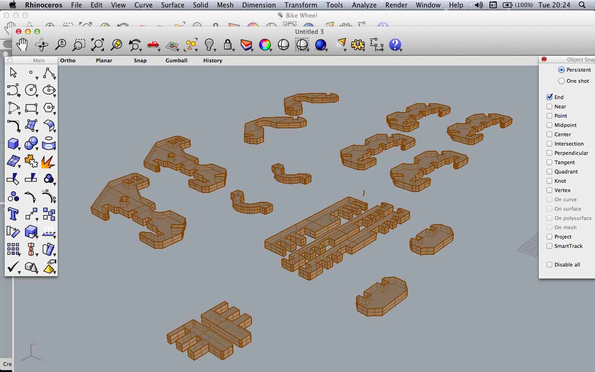Choose the Rectangle tool in Main palette
Screen dimensions: 595x372
pos(31,108)
